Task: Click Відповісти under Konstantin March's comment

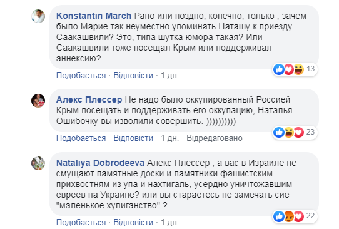Action: (133, 76)
